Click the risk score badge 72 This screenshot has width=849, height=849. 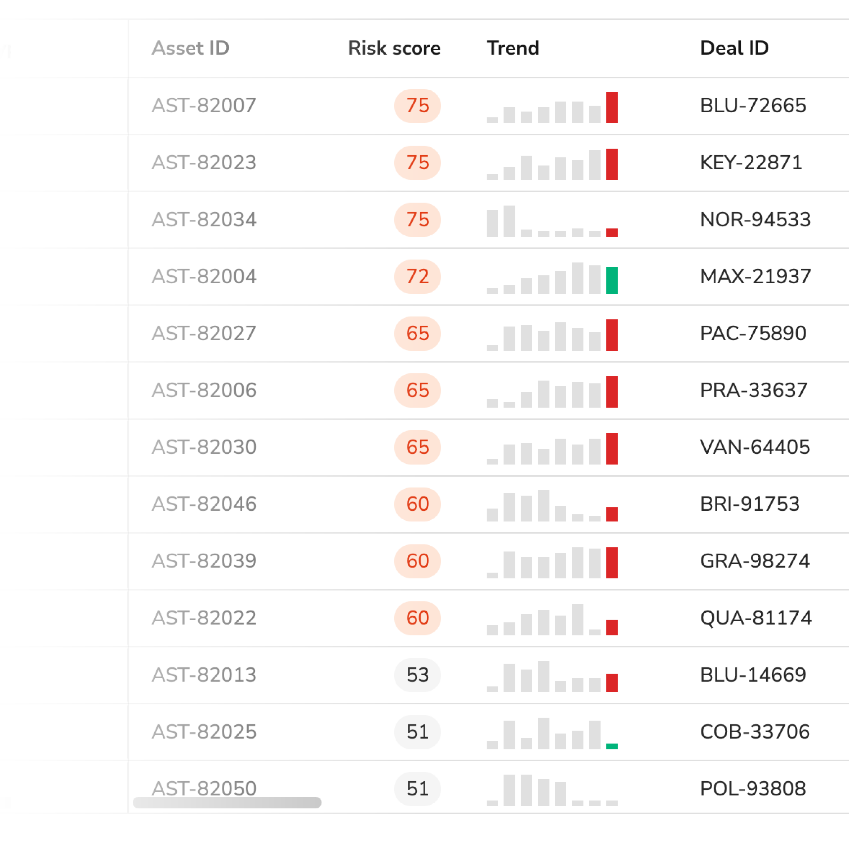tap(418, 276)
